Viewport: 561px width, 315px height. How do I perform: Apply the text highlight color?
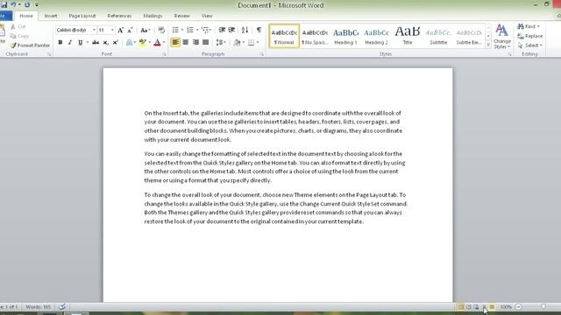142,43
